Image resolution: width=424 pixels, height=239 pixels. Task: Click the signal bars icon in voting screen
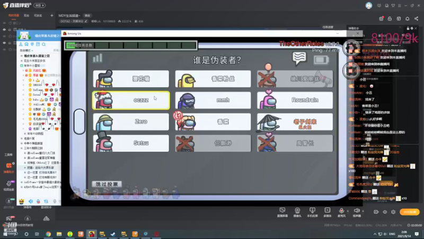coord(98,58)
